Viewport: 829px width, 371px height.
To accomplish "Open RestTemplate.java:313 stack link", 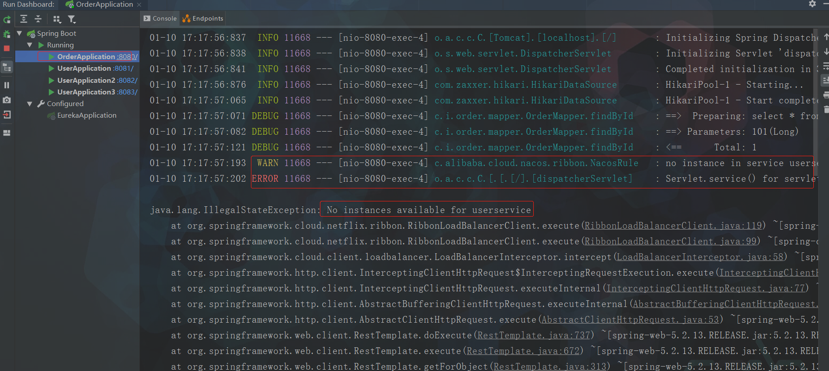I will pyautogui.click(x=549, y=367).
